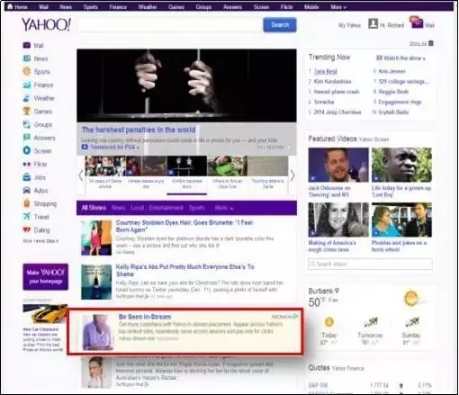Screen dimensions: 459x395
Task: Open the Games trophy icon in sidebar
Action: click(27, 111)
